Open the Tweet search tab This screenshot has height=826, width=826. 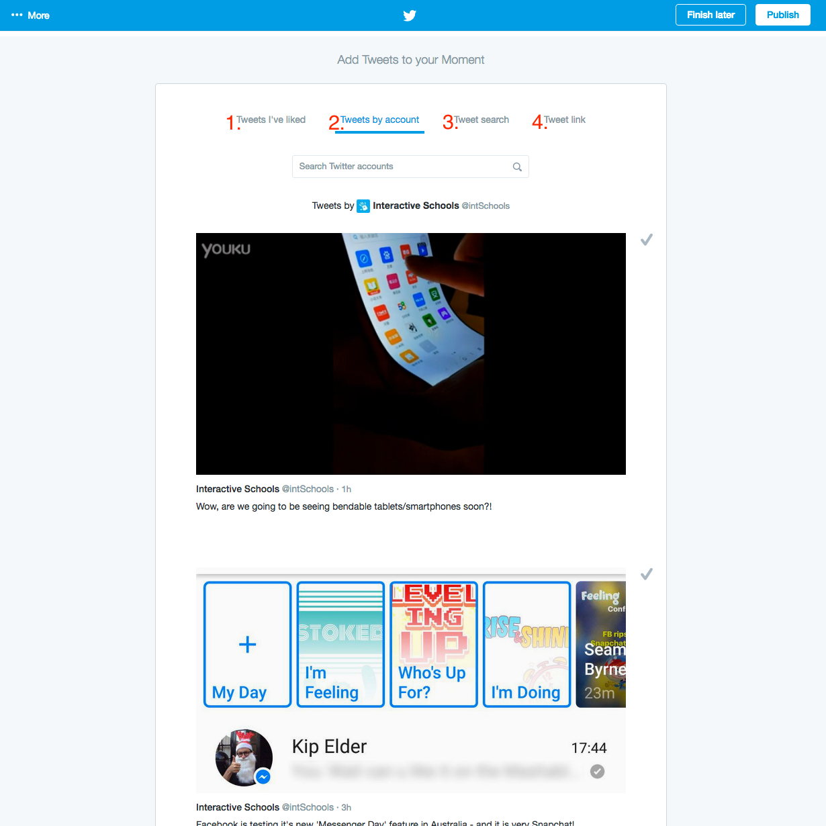coord(481,120)
